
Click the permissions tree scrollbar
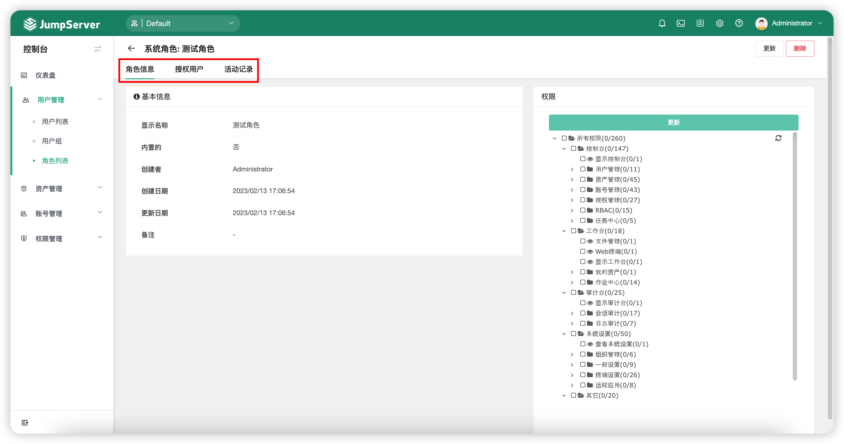(x=795, y=255)
